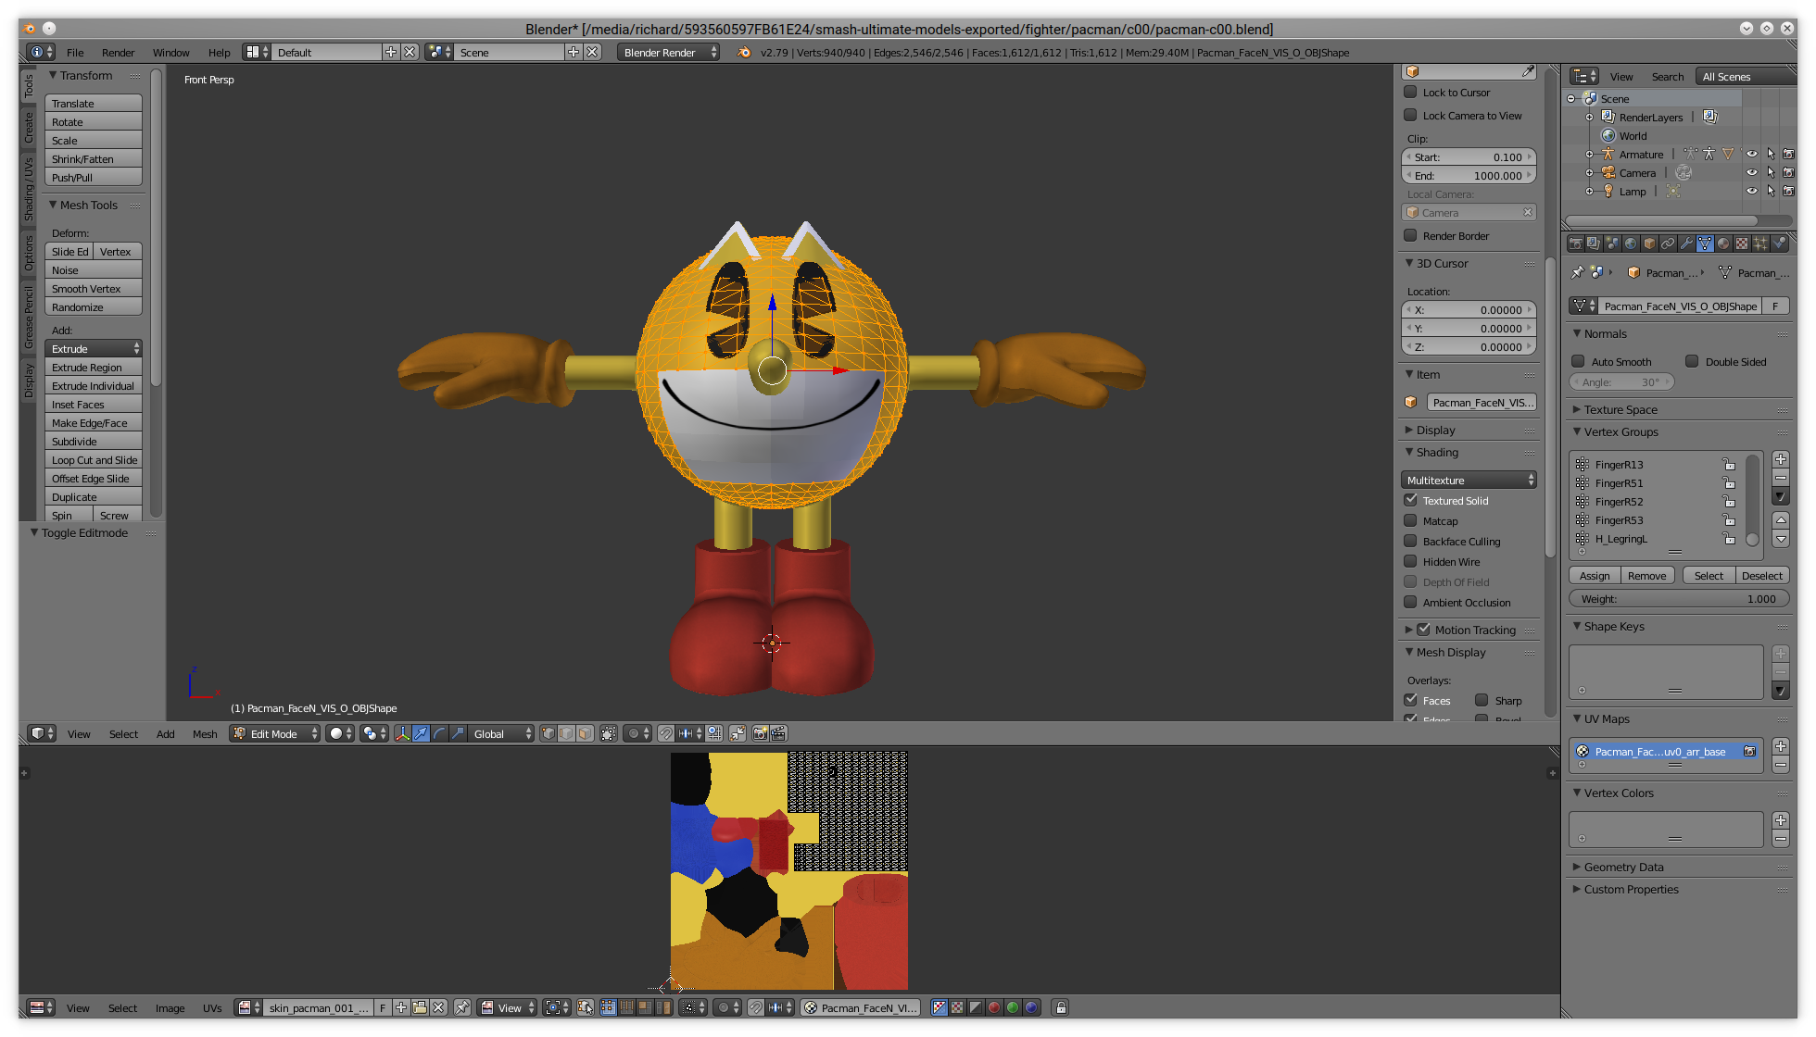The width and height of the screenshot is (1816, 1037).
Task: Open the Texture properties tab (checker icon)
Action: pos(1742,244)
